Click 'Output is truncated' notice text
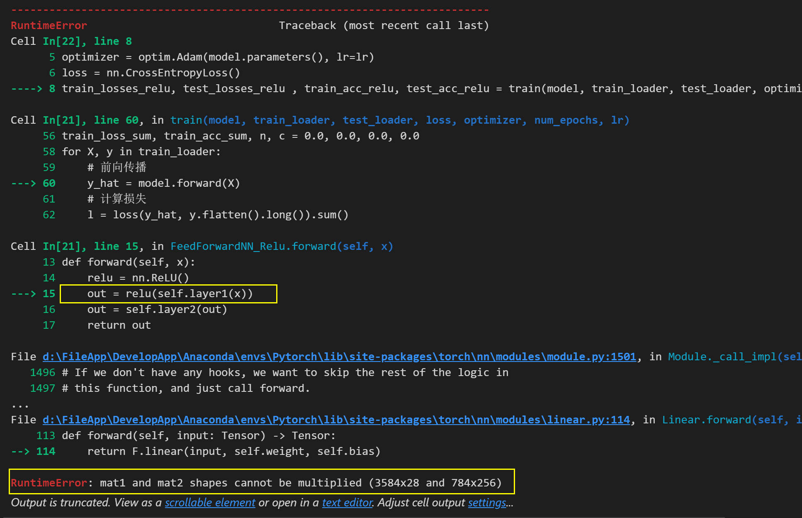 tap(60, 503)
